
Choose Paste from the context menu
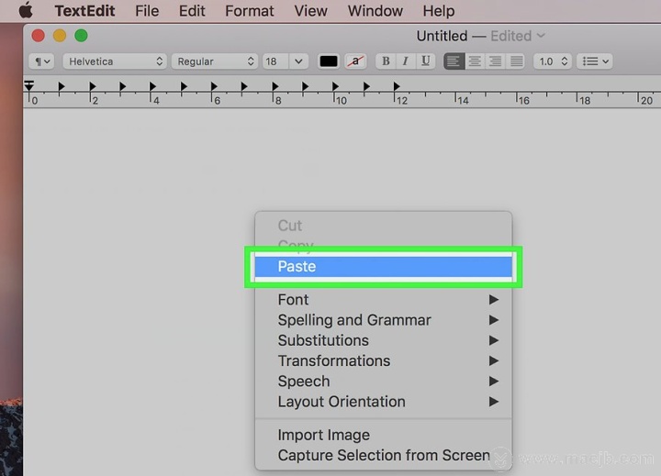[x=384, y=266]
